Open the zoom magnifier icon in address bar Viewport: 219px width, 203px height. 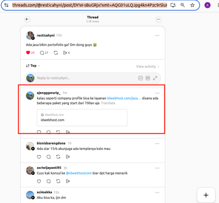tap(183, 5)
